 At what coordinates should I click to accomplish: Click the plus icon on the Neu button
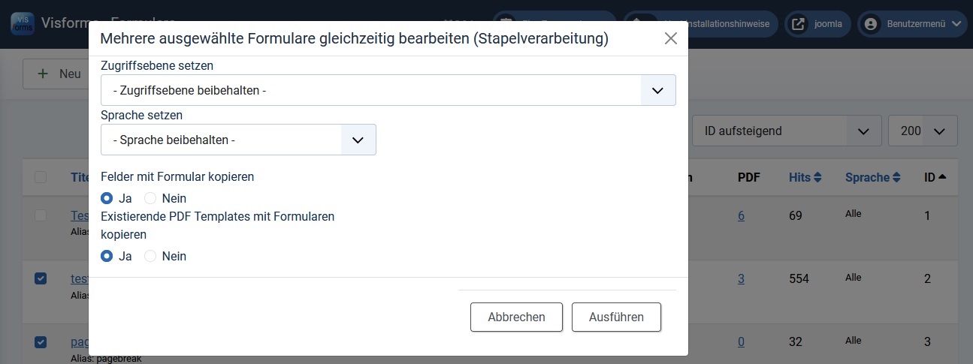(44, 74)
